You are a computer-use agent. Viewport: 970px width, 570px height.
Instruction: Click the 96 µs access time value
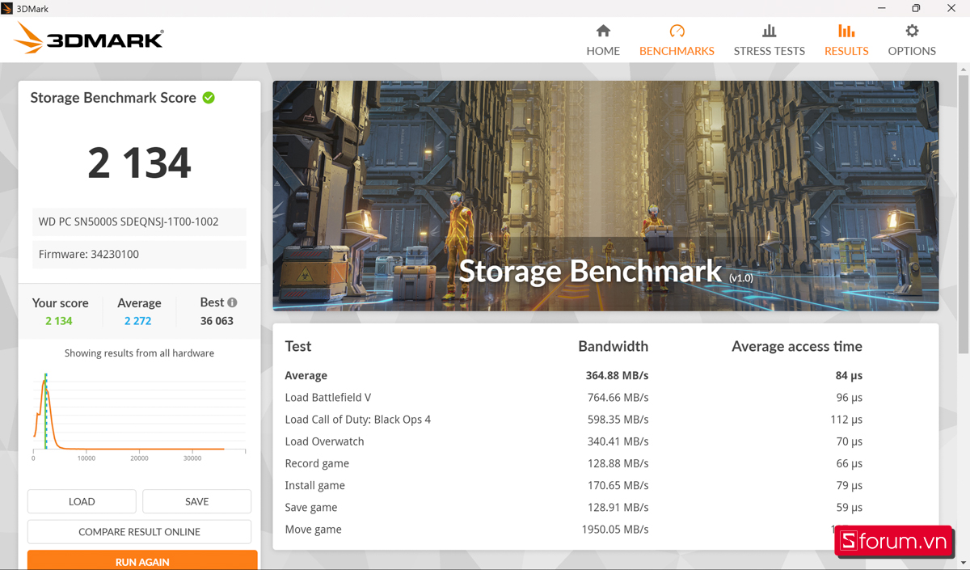coord(850,398)
